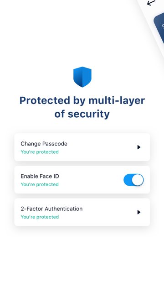Image resolution: width=164 pixels, height=292 pixels.
Task: Tap the back arrow in the top corner
Action: point(151,3)
